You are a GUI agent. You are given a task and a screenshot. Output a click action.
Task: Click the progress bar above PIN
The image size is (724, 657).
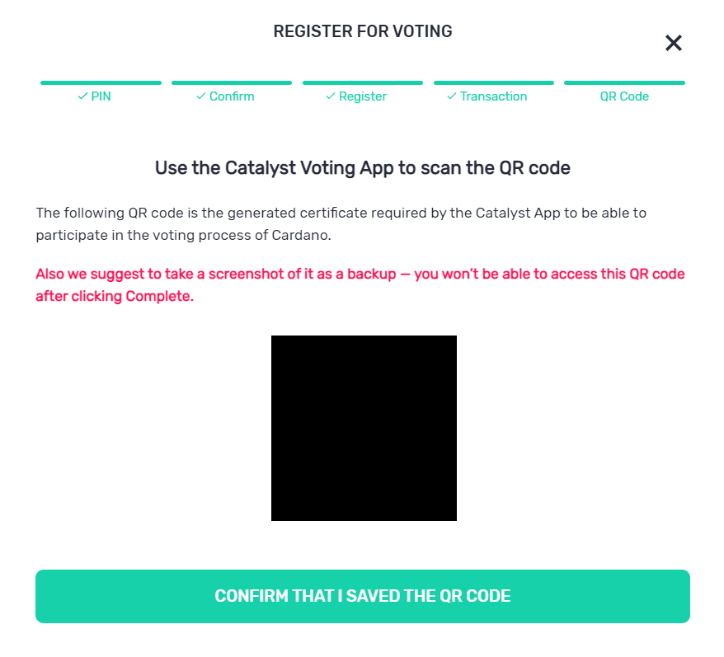coord(101,82)
